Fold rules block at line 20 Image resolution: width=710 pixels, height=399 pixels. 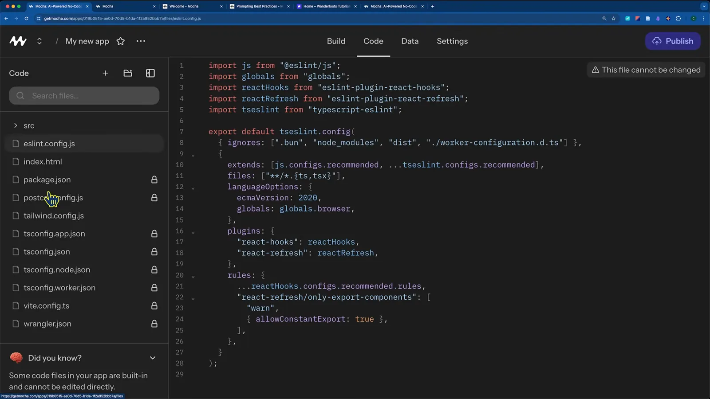pos(193,276)
